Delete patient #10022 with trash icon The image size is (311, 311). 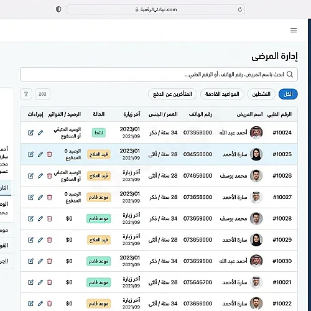click(x=49, y=304)
